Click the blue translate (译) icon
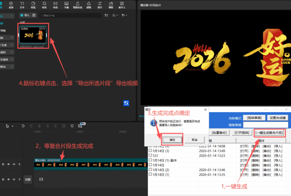This screenshot has width=291, height=196. tap(126, 104)
